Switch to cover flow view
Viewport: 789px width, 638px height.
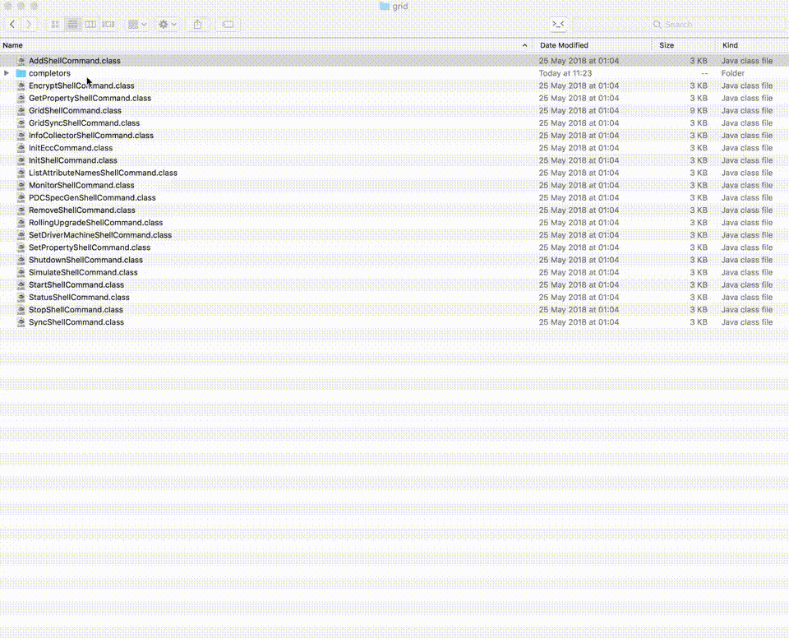(x=108, y=25)
